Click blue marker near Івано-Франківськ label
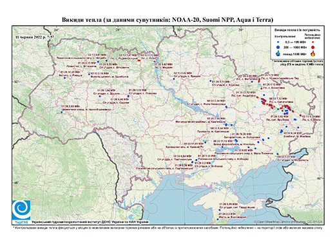The height and width of the screenshot is (237, 335). tap(62, 112)
